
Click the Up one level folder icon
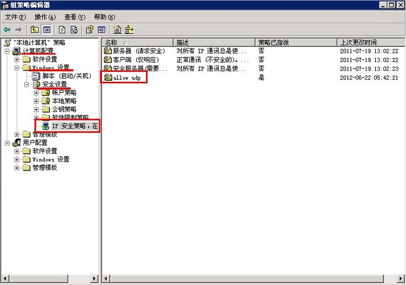pyautogui.click(x=35, y=29)
